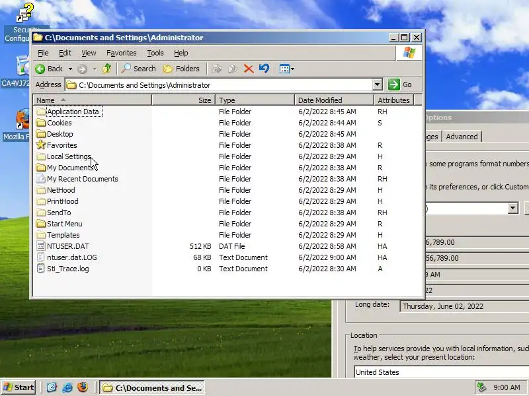Screen dimensions: 529x396
Task: Click the taskbar clock 9:00 AM
Action: tap(507, 387)
